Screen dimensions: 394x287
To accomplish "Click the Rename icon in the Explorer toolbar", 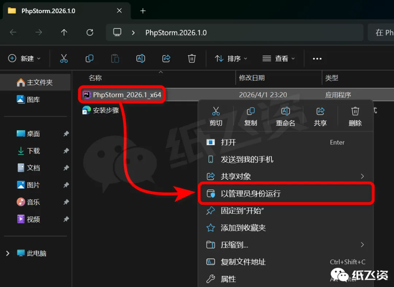I will click(x=141, y=58).
